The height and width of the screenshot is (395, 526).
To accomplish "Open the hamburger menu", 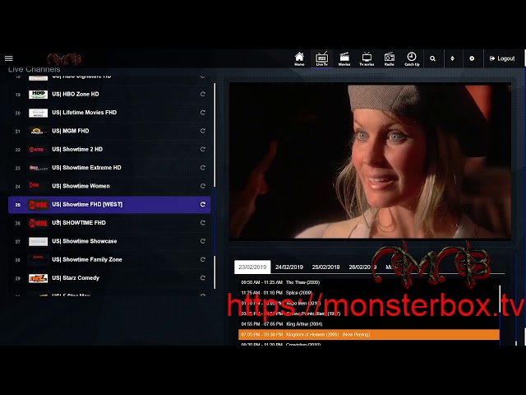I will (x=9, y=58).
